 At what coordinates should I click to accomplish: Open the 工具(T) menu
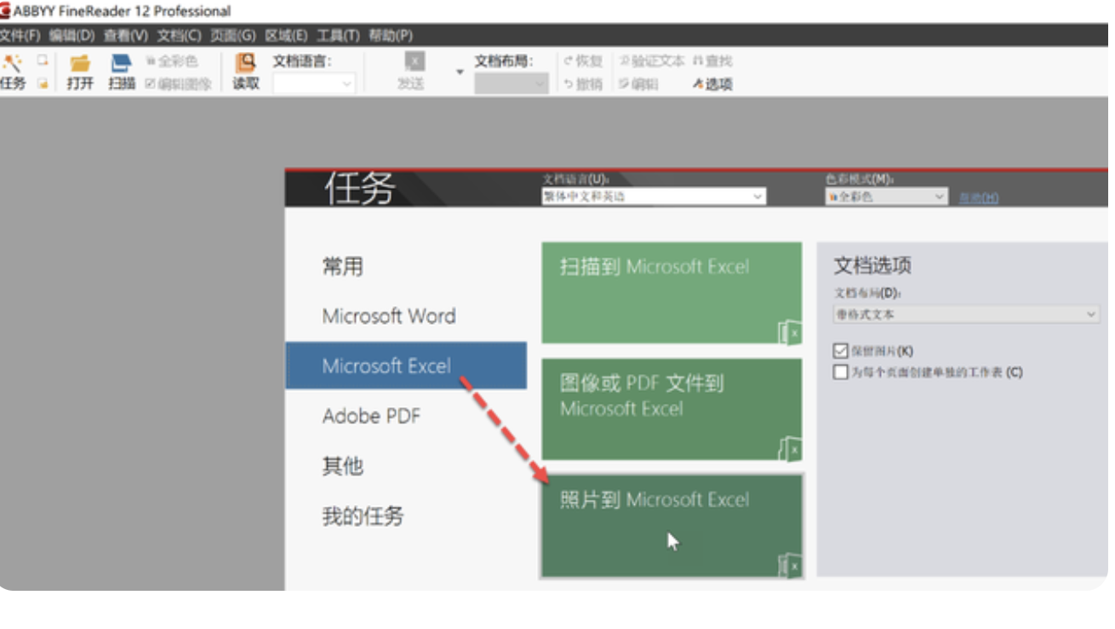coord(338,36)
